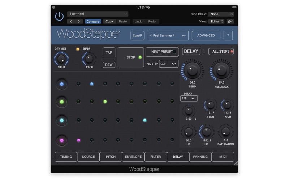Image resolution: width=289 pixels, height=180 pixels.
Task: Open the question mark help button
Action: [x=228, y=35]
